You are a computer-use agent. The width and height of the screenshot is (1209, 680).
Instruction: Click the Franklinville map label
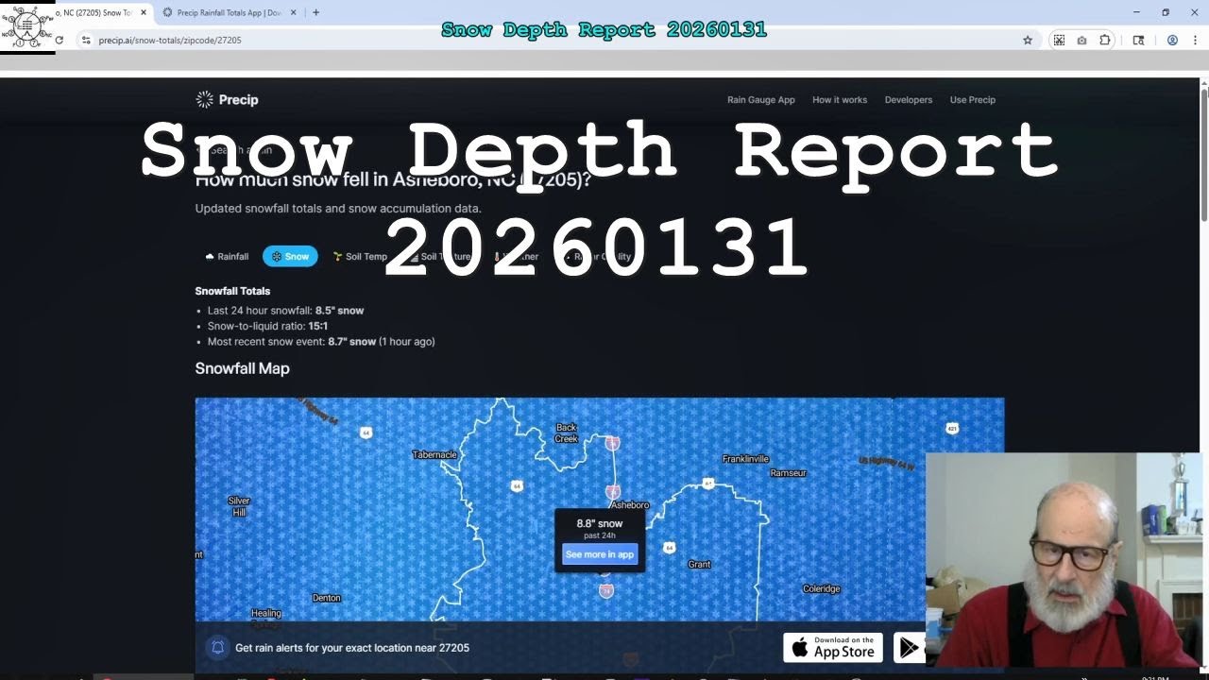[746, 459]
